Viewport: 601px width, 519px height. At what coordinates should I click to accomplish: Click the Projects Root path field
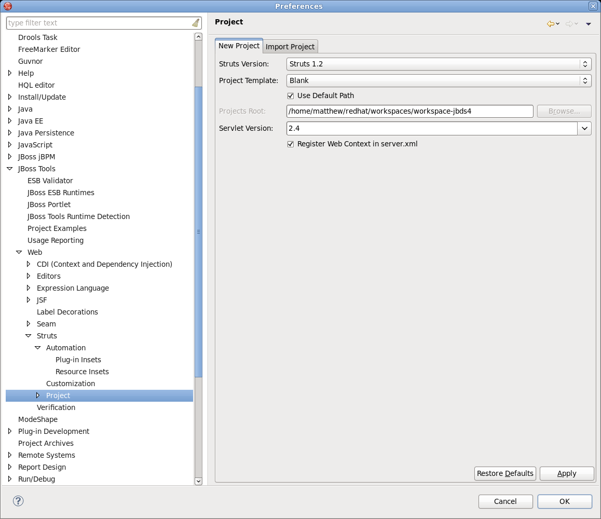tap(409, 111)
